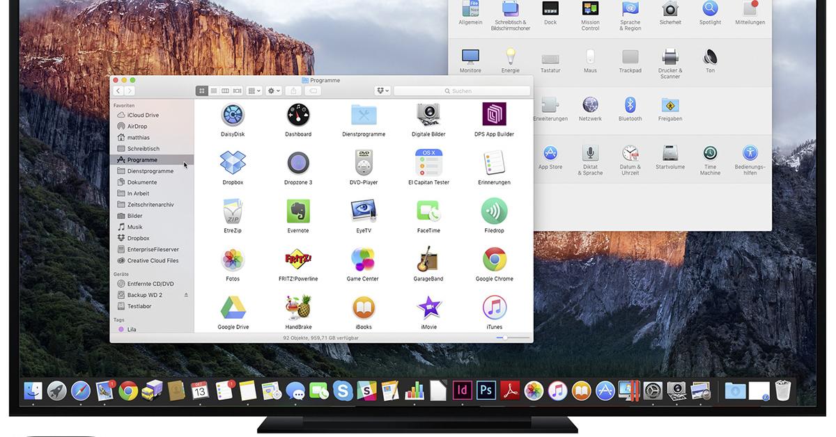
Task: Open the Trash in the Dock
Action: (783, 390)
